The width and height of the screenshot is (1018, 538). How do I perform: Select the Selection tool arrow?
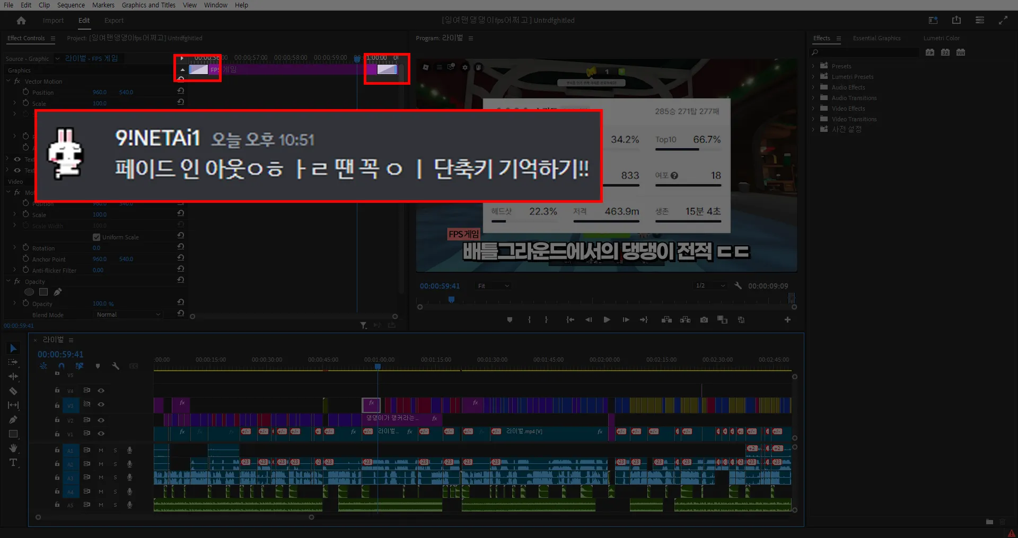pos(13,348)
